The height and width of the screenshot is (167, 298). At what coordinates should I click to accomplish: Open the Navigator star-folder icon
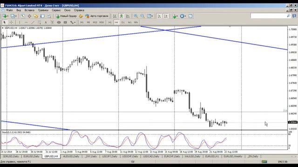point(36,16)
